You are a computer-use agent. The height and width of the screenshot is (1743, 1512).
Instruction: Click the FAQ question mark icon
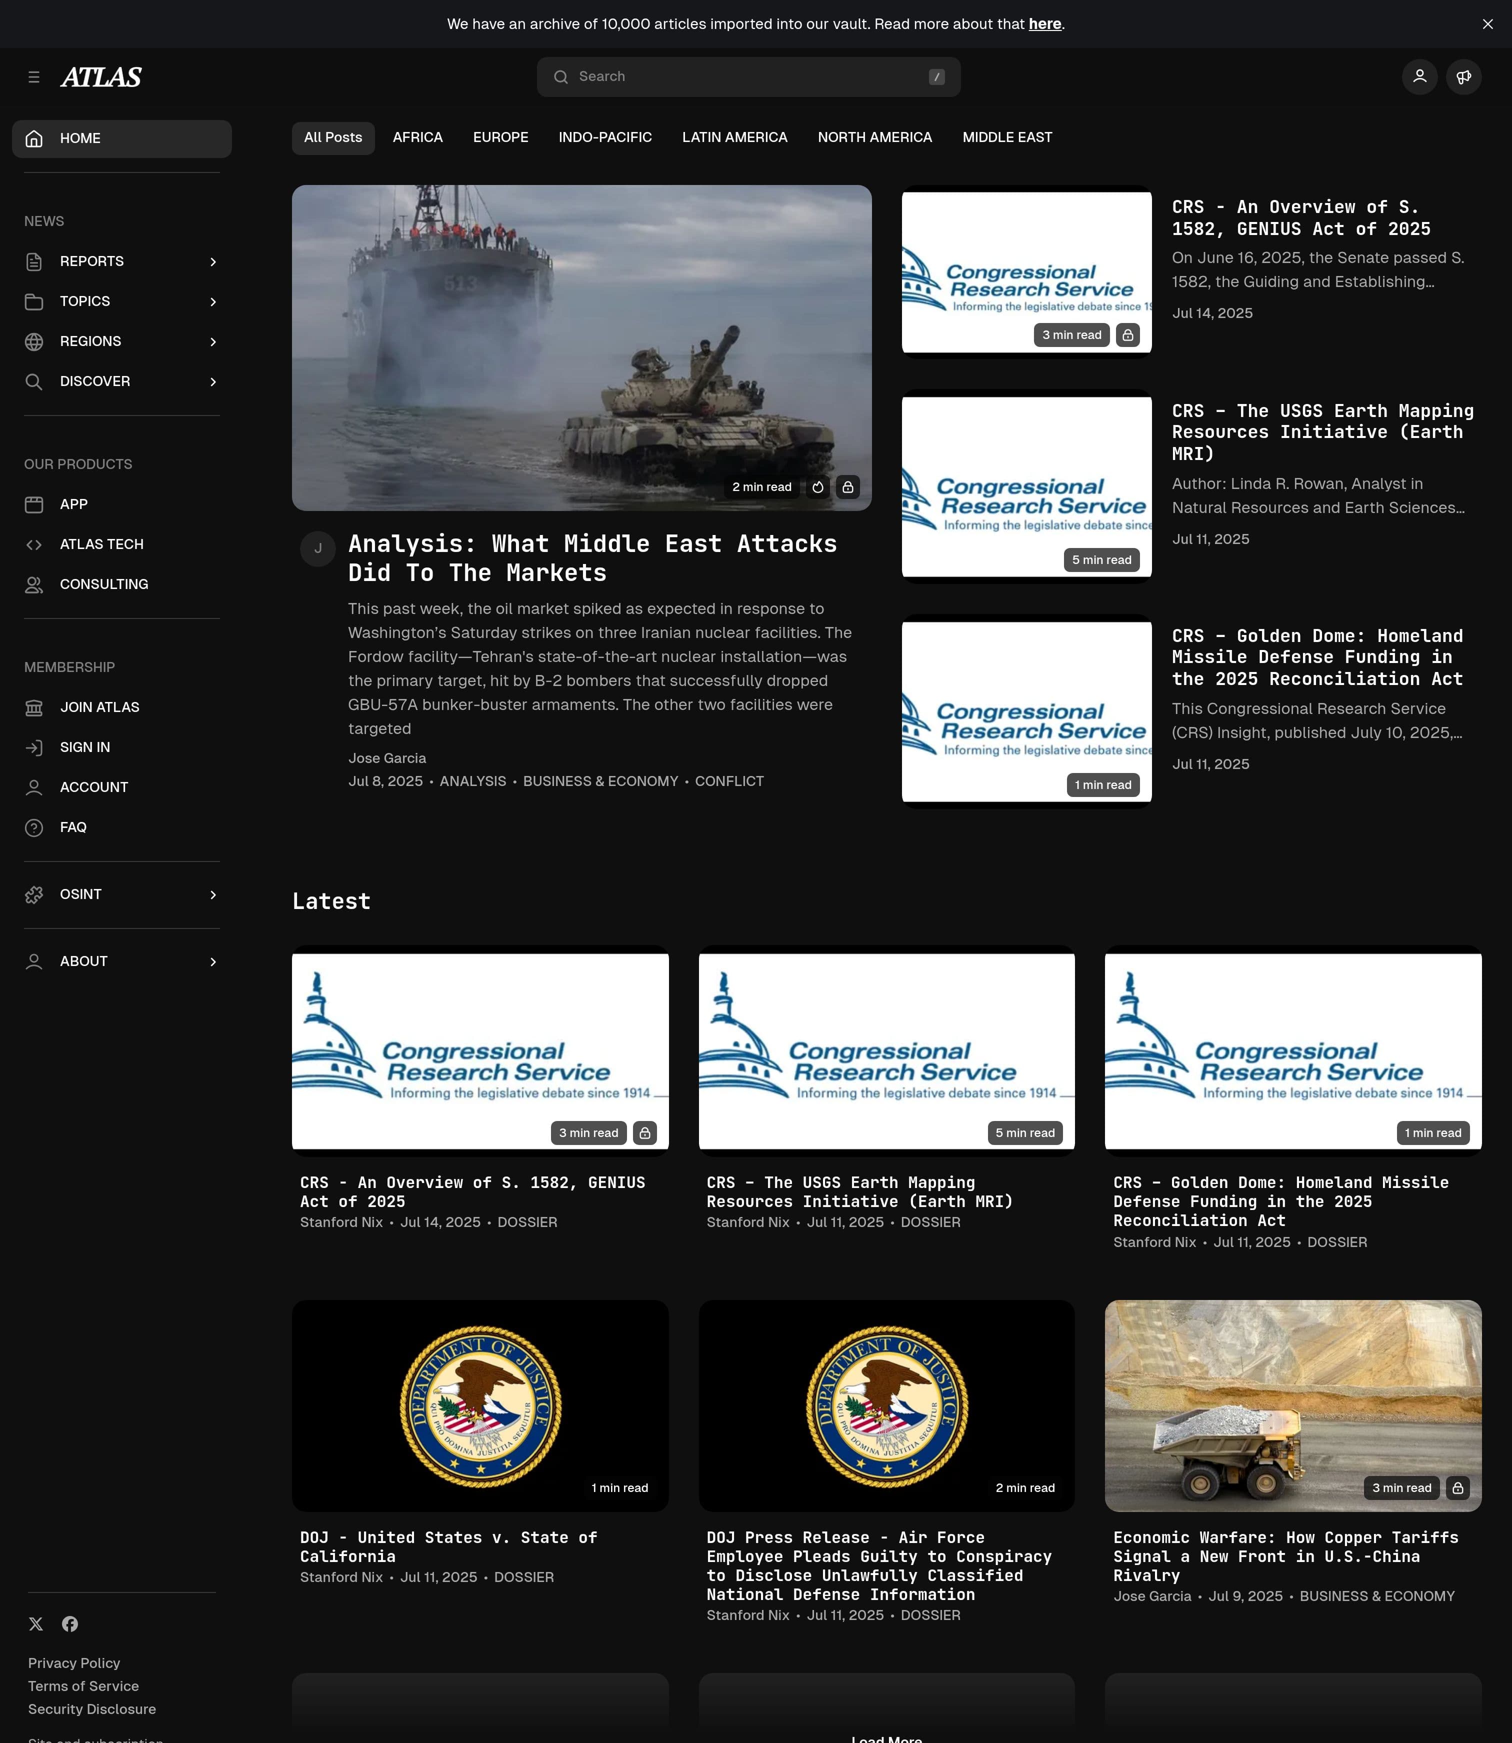34,827
